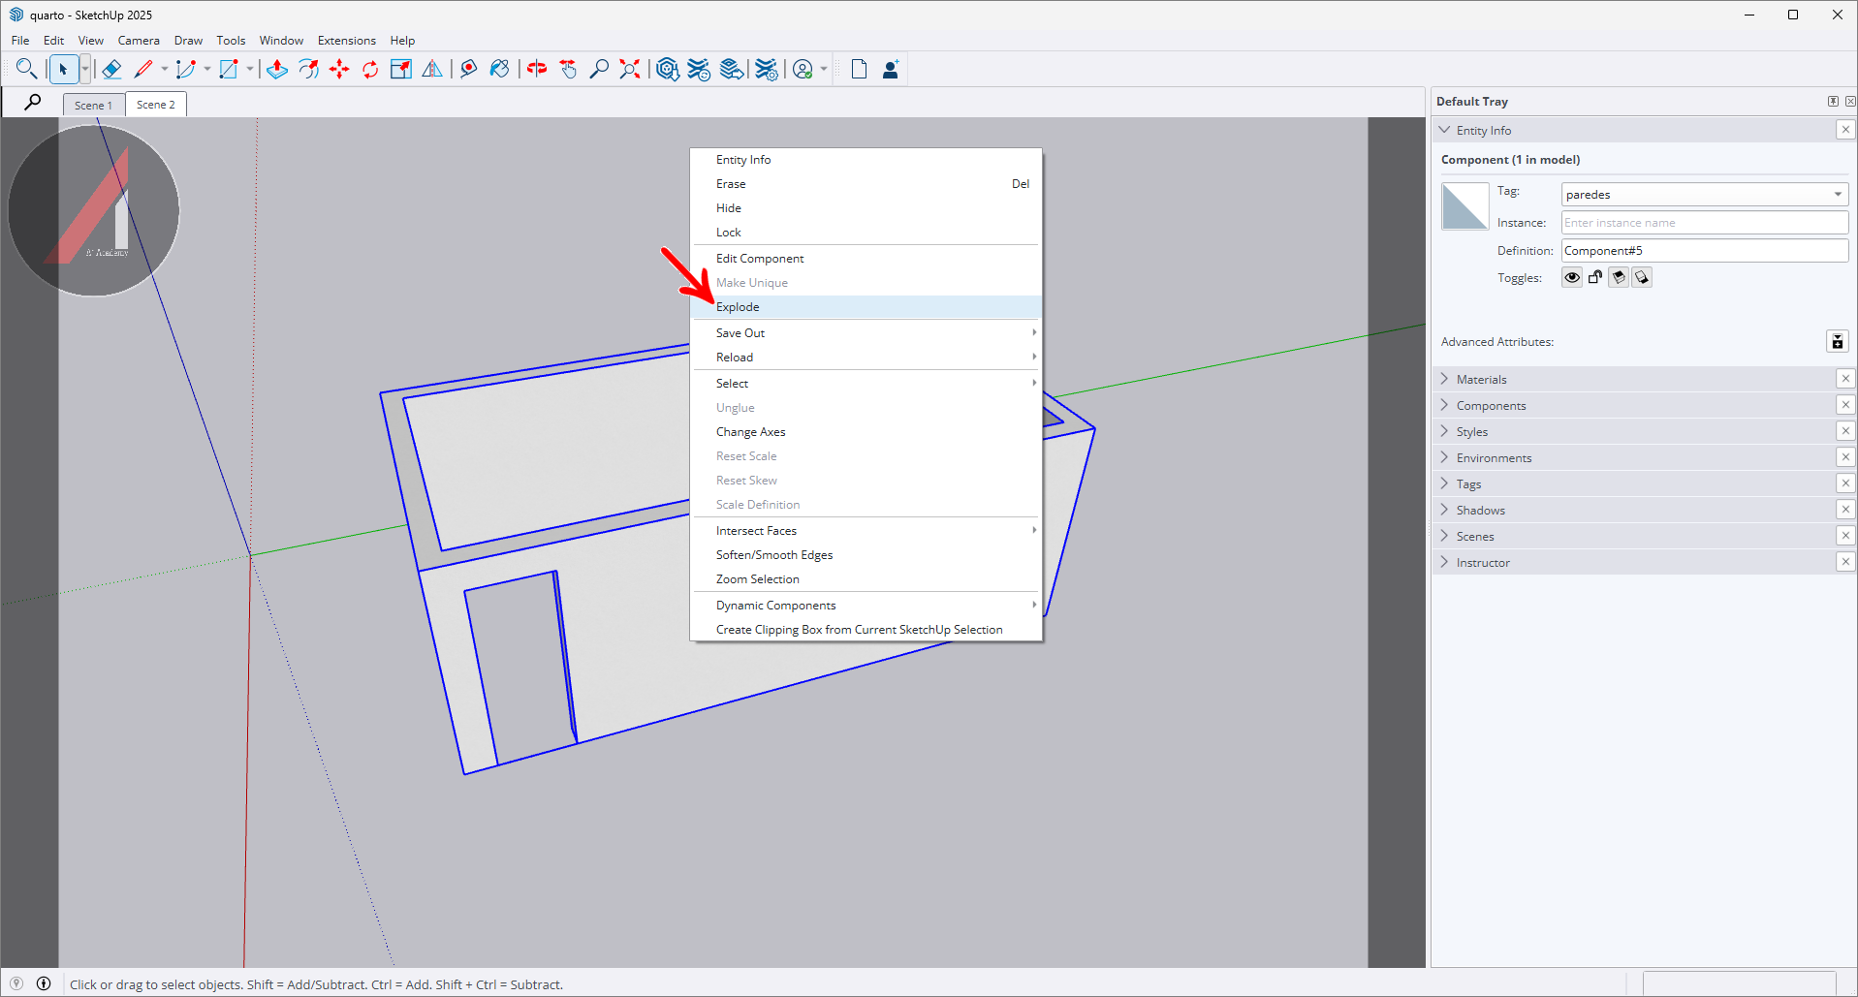Choose Explode from the context menu
This screenshot has height=997, width=1858.
pyautogui.click(x=866, y=307)
